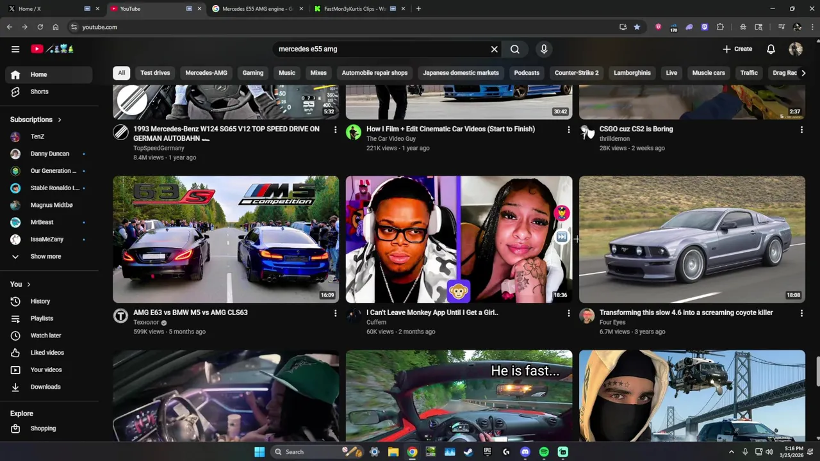Image resolution: width=820 pixels, height=461 pixels.
Task: Open Discord from taskbar
Action: click(x=525, y=452)
